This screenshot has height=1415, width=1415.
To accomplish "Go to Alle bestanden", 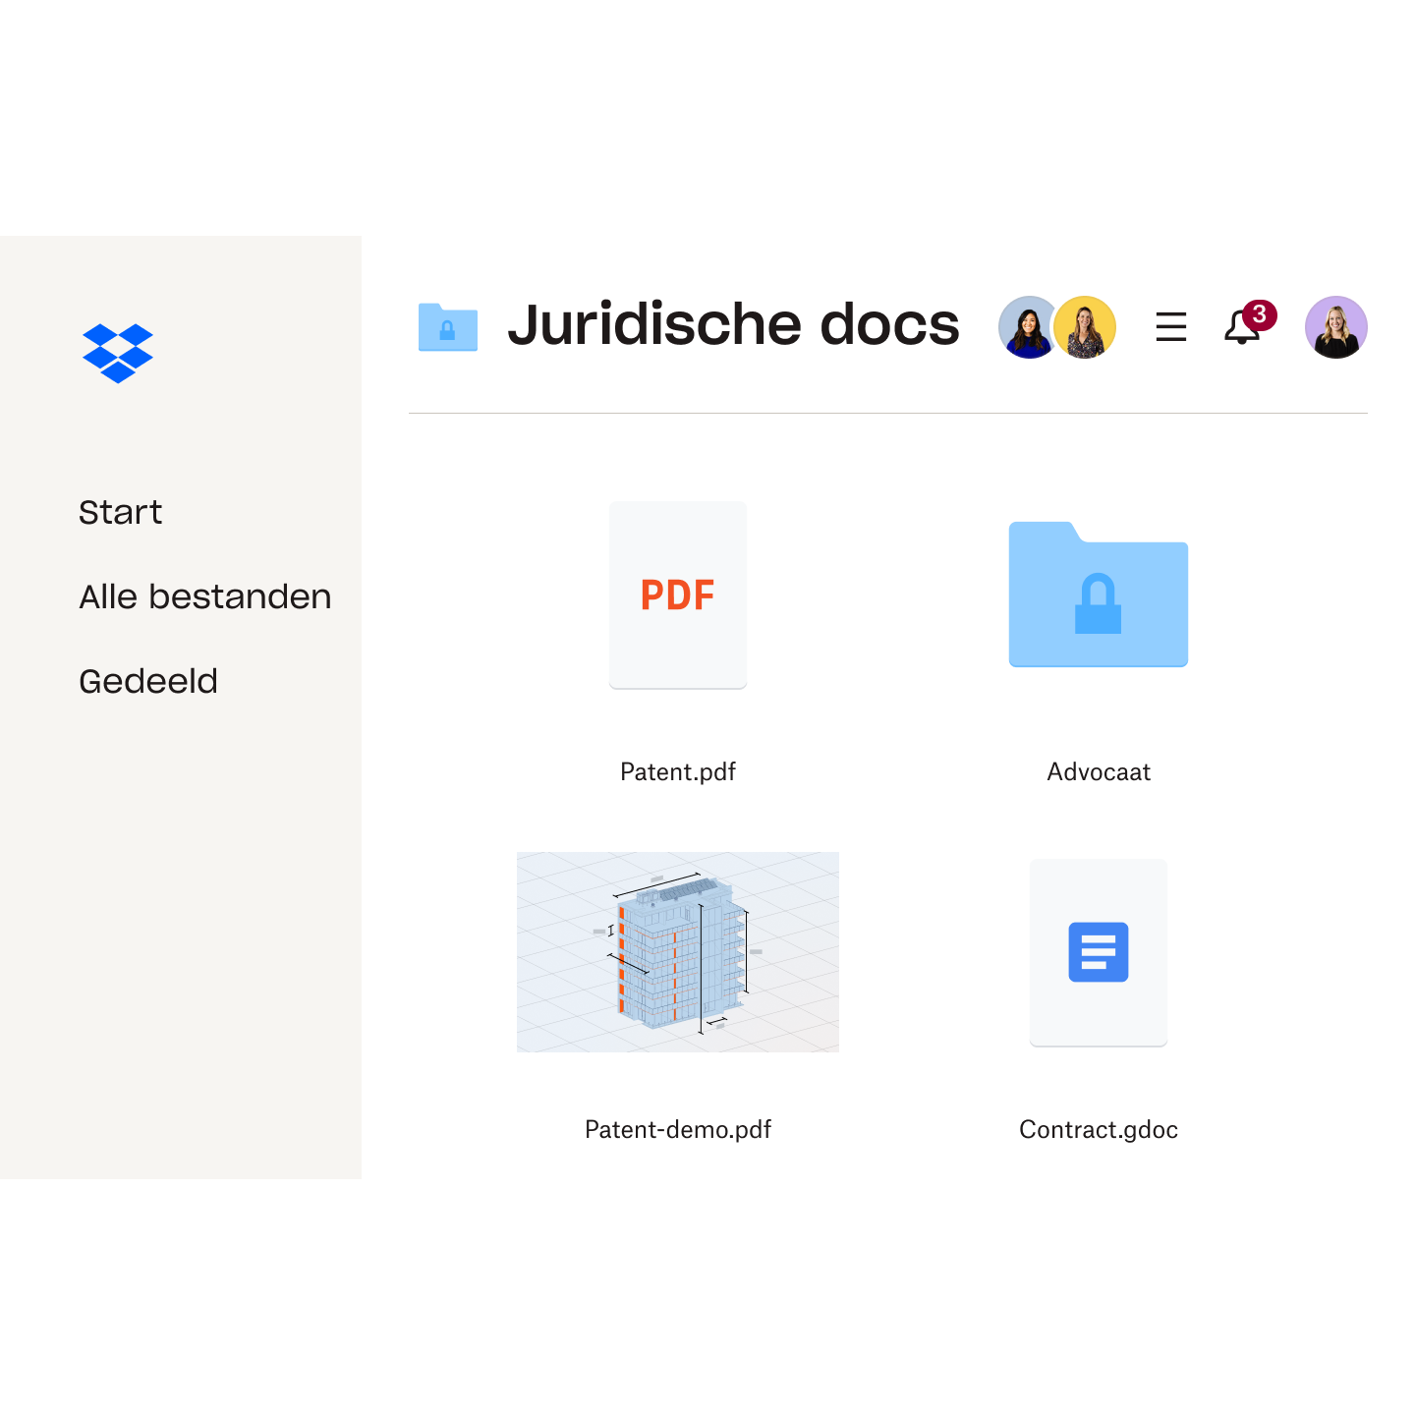I will (x=204, y=596).
